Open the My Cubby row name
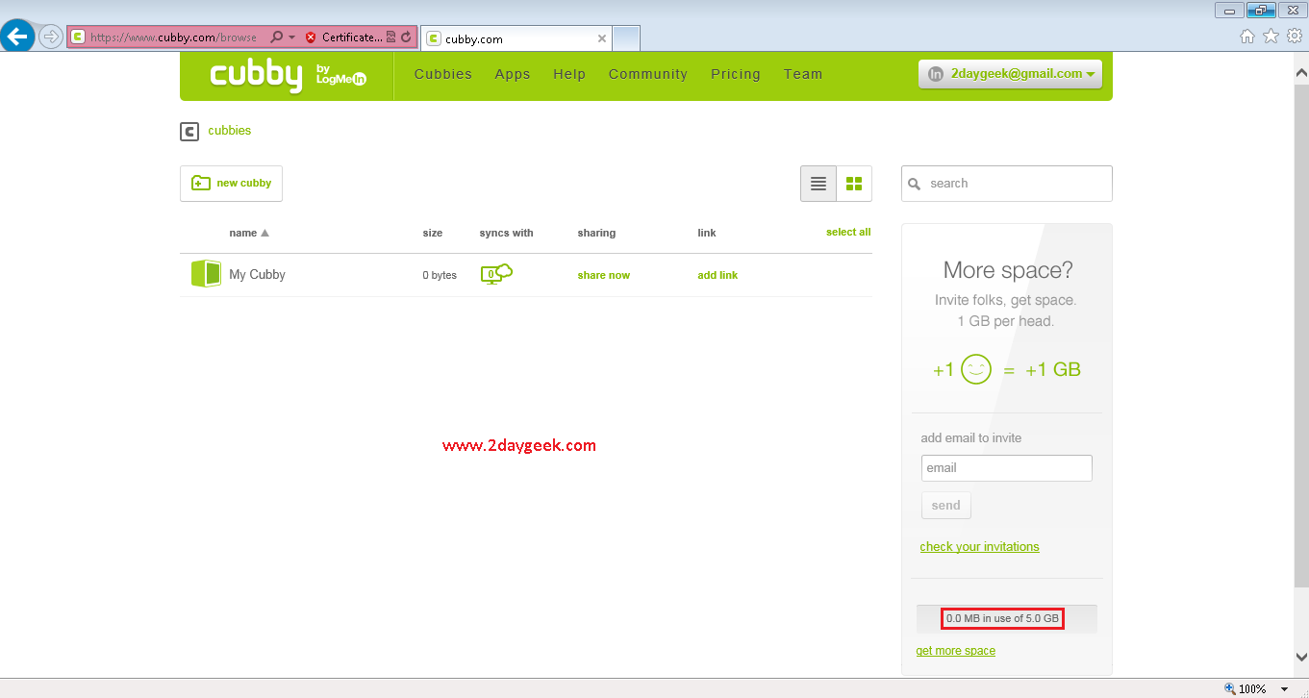Screen dimensions: 1309x698 tap(257, 274)
